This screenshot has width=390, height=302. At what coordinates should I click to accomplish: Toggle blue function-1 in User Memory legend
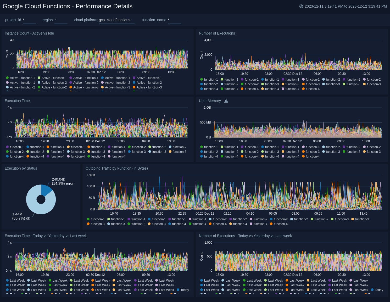[x=270, y=147]
